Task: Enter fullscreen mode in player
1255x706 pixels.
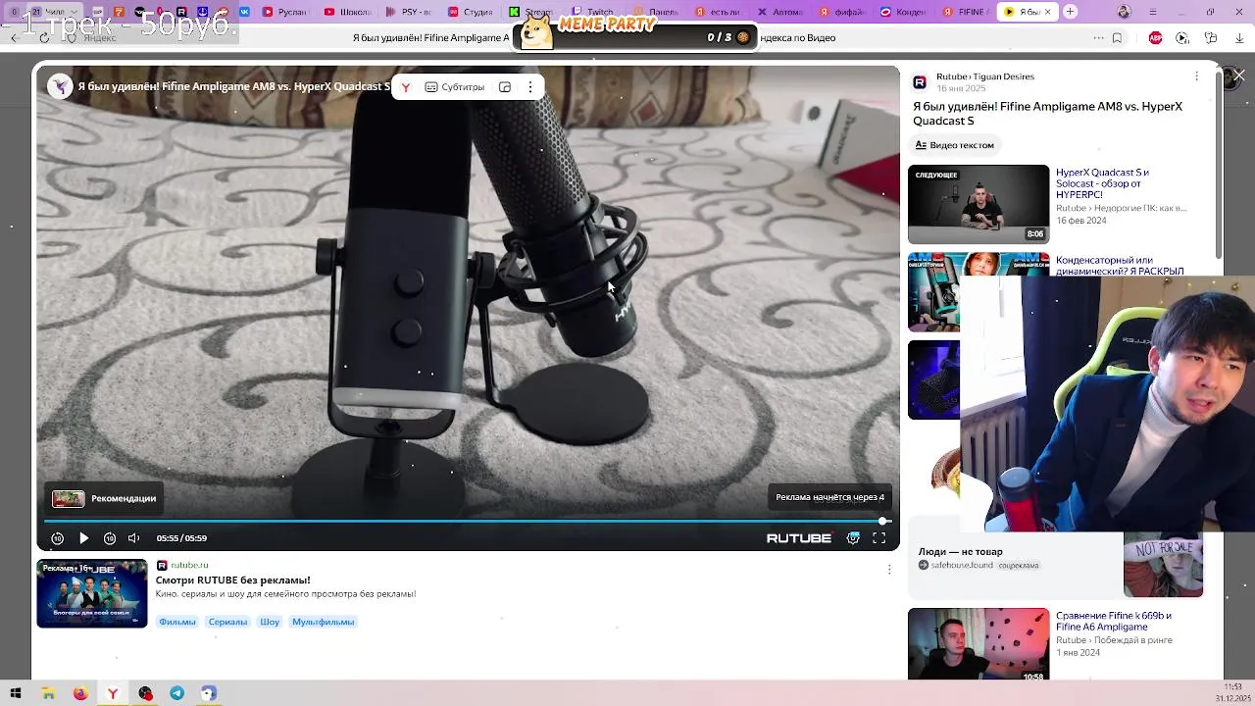Action: point(879,538)
